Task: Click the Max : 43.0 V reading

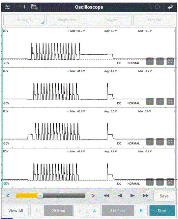Action: point(77,111)
